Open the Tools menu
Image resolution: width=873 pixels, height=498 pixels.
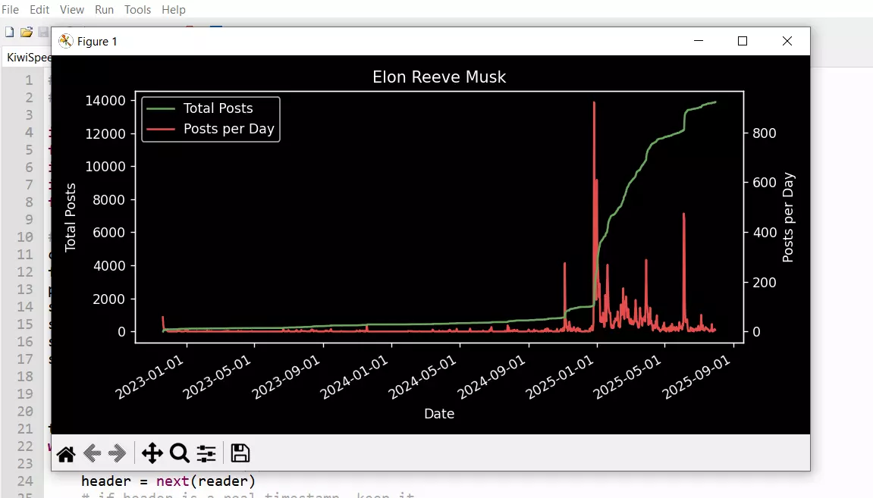[x=137, y=9]
